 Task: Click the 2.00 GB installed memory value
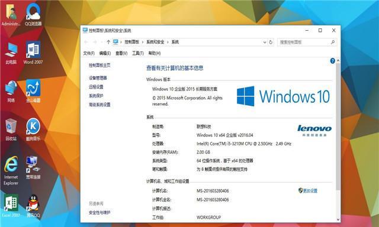tap(203, 152)
